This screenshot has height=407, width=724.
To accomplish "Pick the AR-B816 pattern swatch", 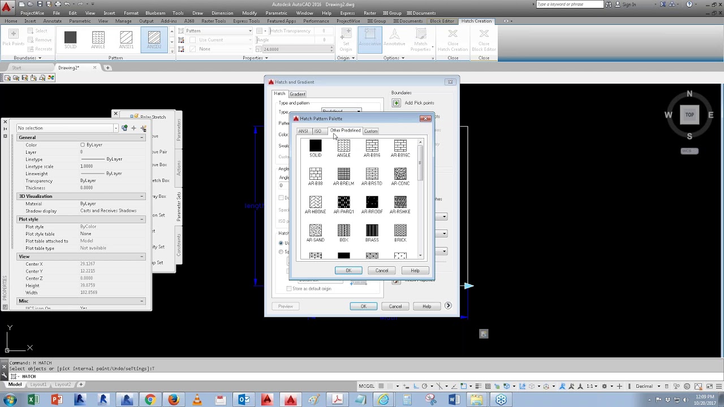I will pyautogui.click(x=372, y=146).
